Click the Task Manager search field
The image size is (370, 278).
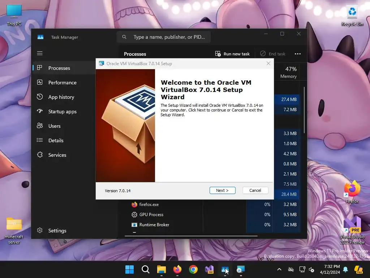pos(164,37)
